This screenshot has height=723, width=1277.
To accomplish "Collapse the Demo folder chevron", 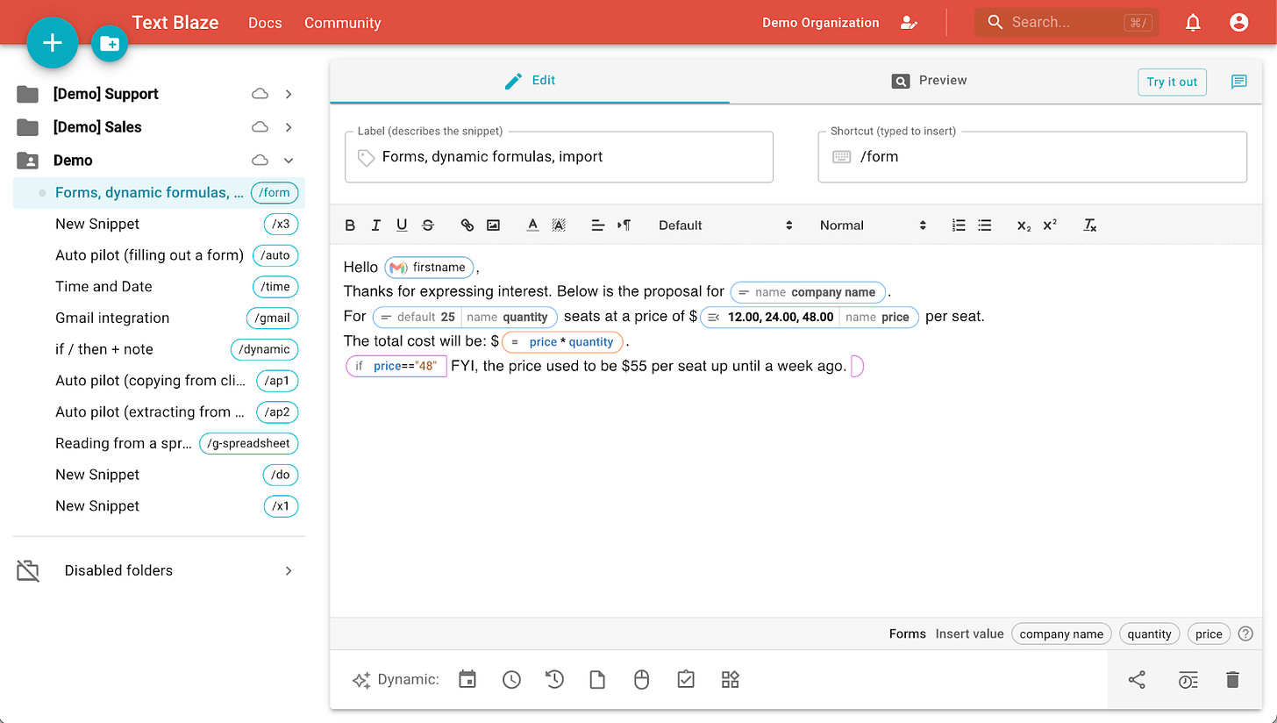I will [x=289, y=161].
